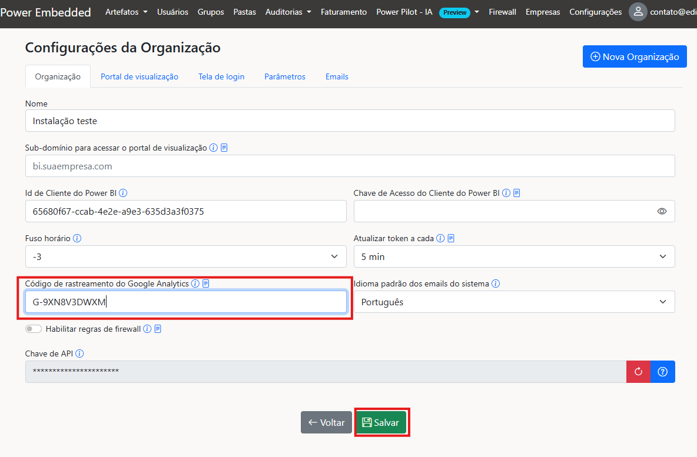The height and width of the screenshot is (457, 697).
Task: Switch to the Portal de visualização tab
Action: pos(140,76)
